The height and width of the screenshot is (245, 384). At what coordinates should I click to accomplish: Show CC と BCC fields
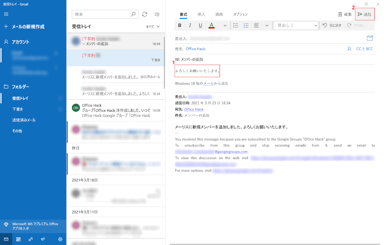point(364,49)
